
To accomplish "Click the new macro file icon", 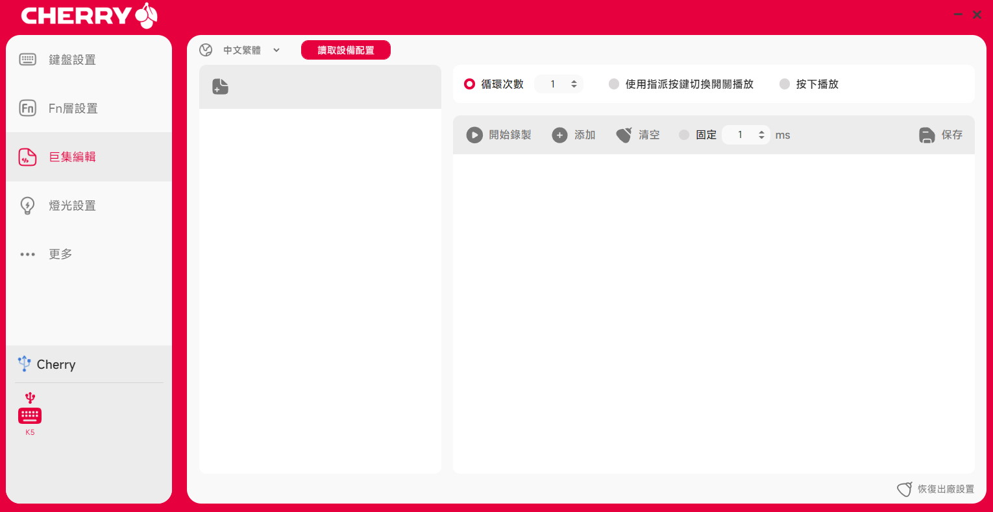I will pos(221,86).
